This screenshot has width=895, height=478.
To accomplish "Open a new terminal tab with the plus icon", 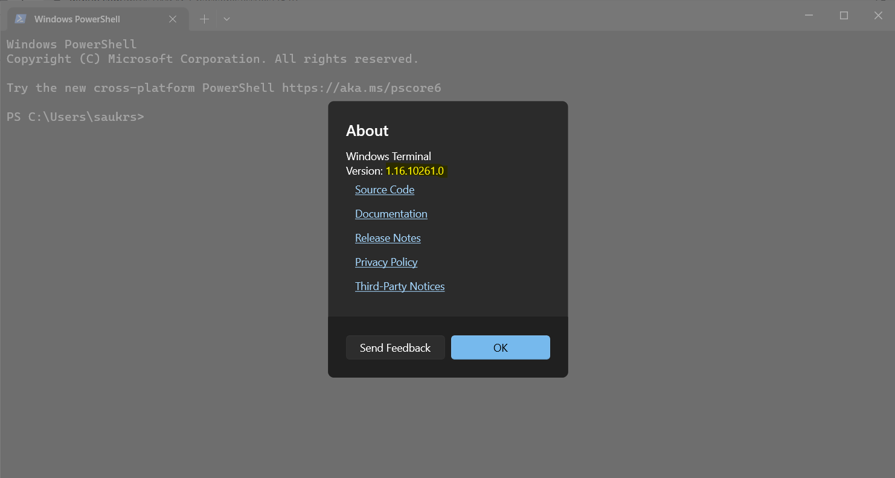I will [204, 19].
